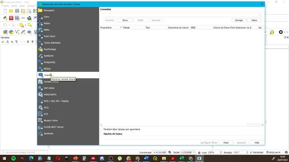Click the QGIS coordinate field
The height and width of the screenshot is (162, 289).
(x=159, y=153)
